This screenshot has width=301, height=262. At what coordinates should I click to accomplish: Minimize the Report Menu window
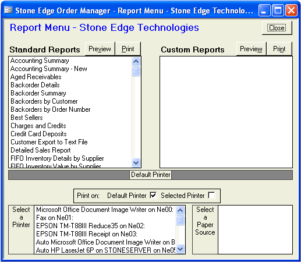(x=264, y=10)
